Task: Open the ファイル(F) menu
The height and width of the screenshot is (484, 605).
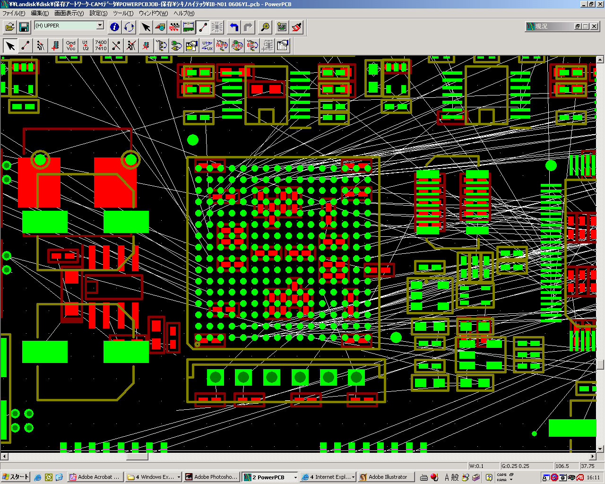Action: point(14,13)
